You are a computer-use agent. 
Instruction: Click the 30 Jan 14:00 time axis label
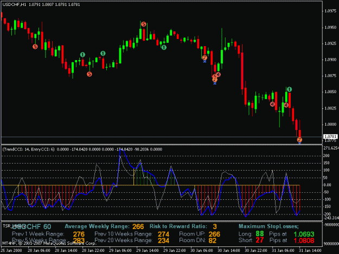[x=229, y=251]
